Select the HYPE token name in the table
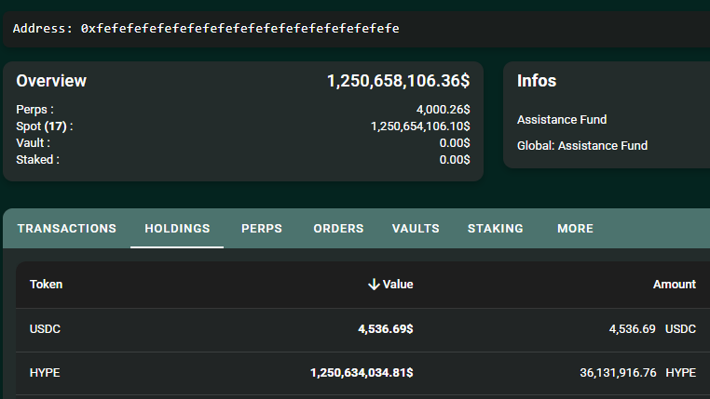This screenshot has width=710, height=399. [x=46, y=373]
